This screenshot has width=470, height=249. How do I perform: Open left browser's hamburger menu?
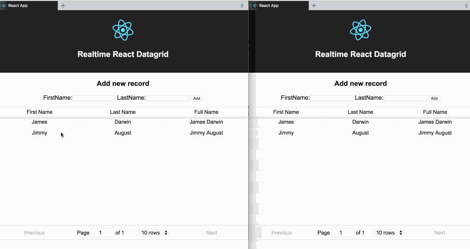pyautogui.click(x=242, y=6)
